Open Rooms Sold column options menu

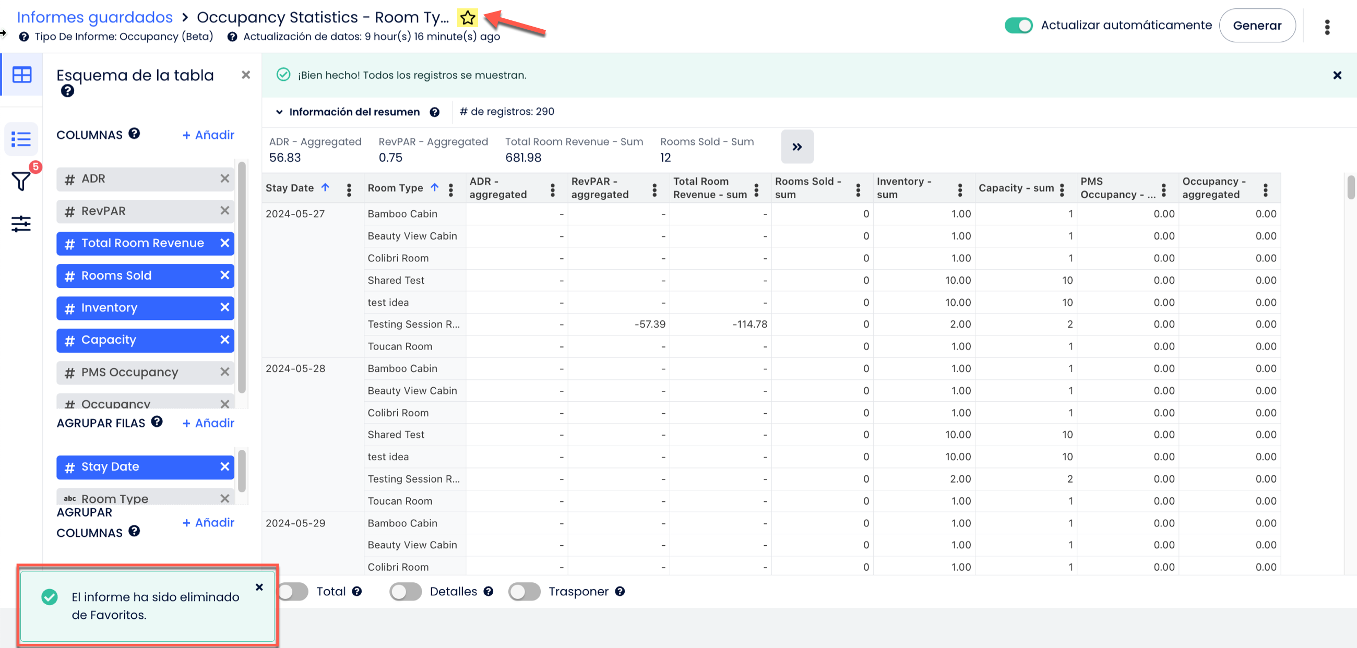pos(858,189)
